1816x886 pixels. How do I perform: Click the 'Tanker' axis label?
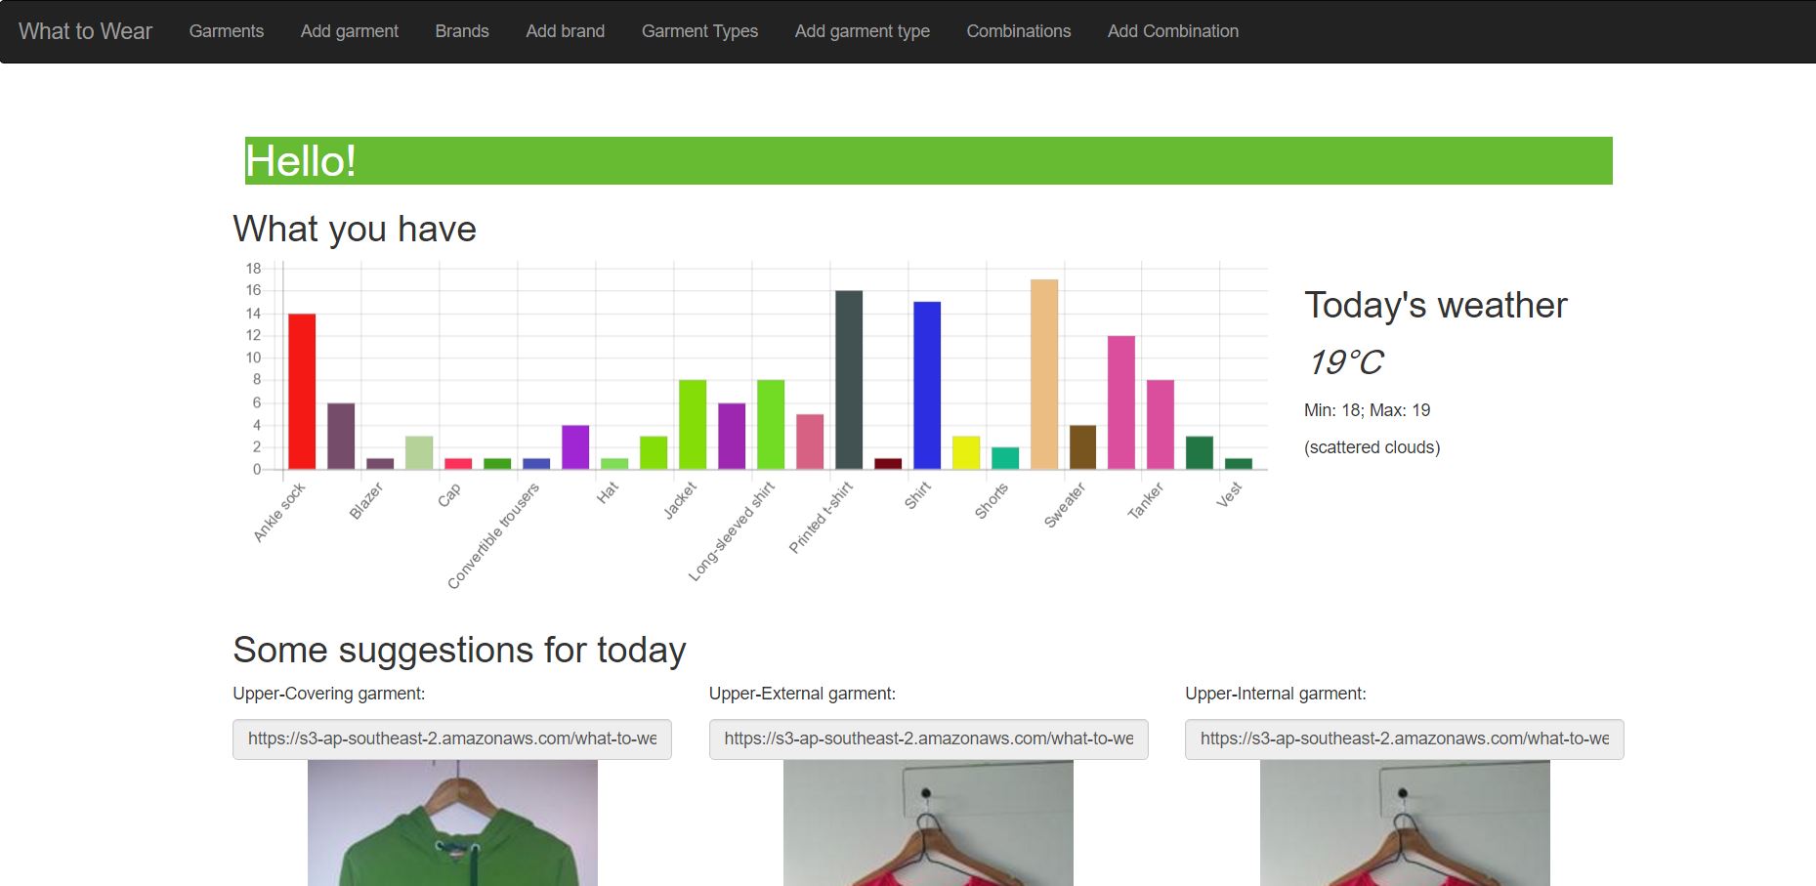pos(1146,501)
